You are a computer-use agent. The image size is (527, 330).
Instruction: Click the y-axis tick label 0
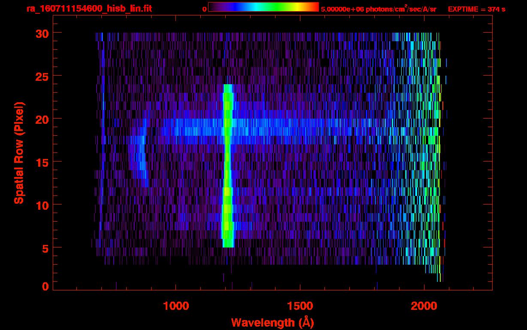pyautogui.click(x=45, y=287)
